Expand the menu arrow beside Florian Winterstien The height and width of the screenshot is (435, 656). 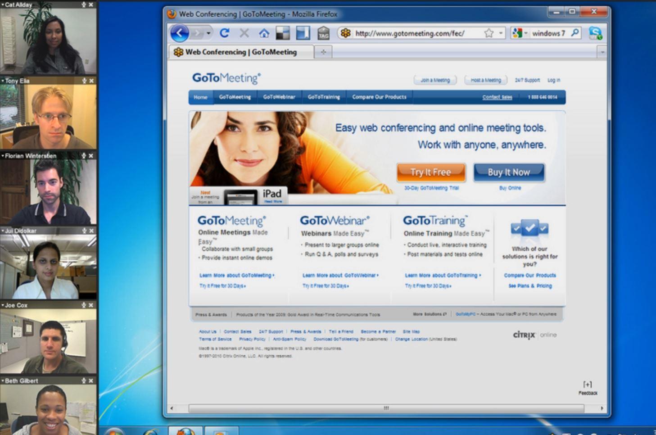(2, 155)
